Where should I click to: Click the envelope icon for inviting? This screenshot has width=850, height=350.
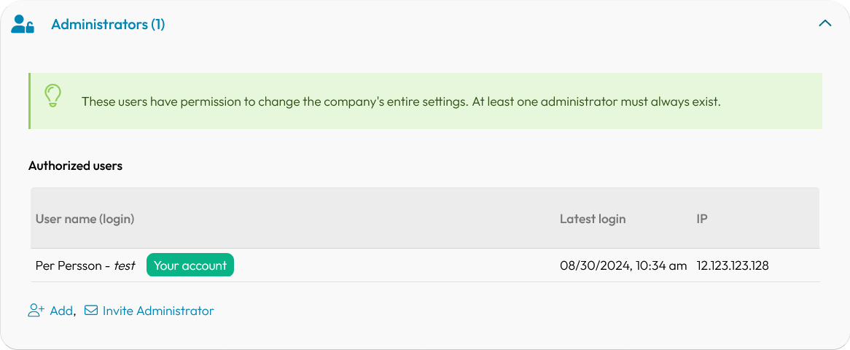91,311
